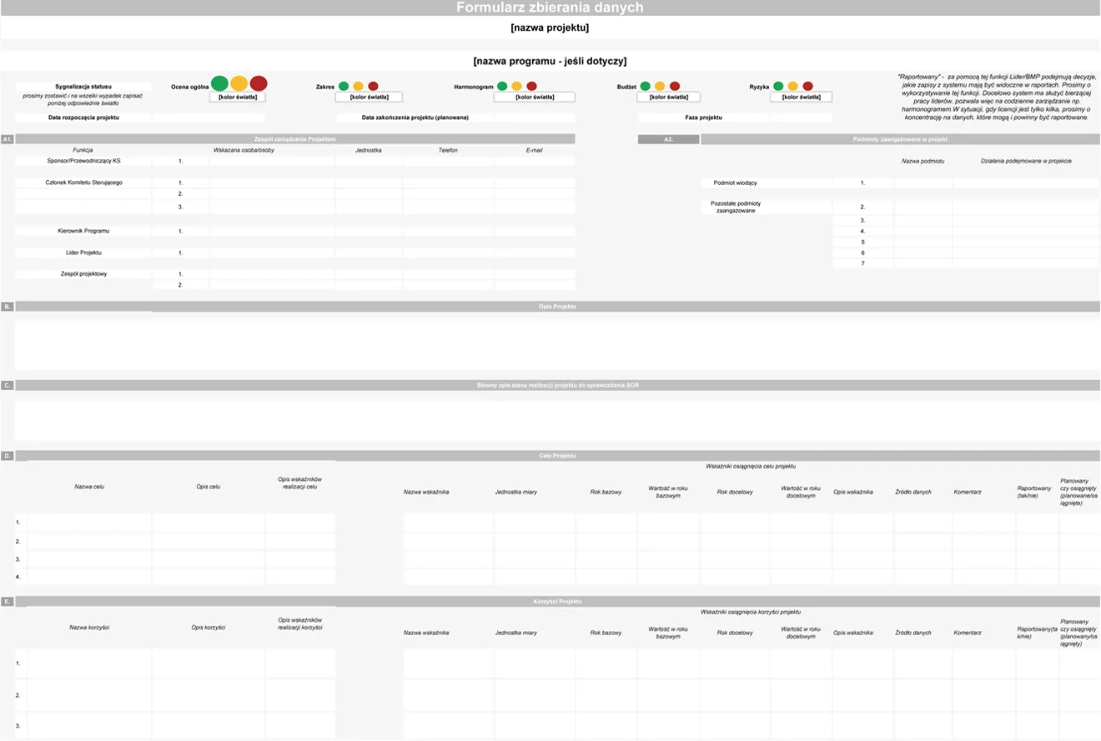Choose the green light next to Budżet
The image size is (1101, 741).
(x=646, y=86)
